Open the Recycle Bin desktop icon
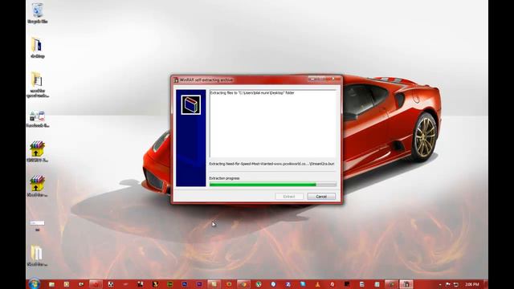This screenshot has height=289, width=514. (38, 13)
